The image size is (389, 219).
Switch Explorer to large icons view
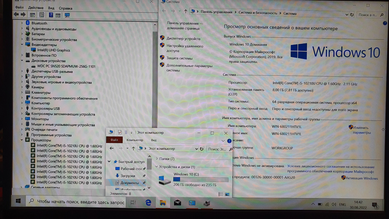[x=227, y=194]
